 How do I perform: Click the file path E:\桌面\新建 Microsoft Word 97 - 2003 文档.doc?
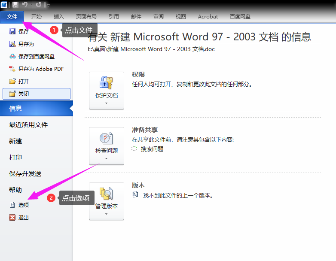[151, 49]
